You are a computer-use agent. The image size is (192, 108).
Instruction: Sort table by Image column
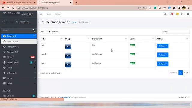[x=77, y=39]
